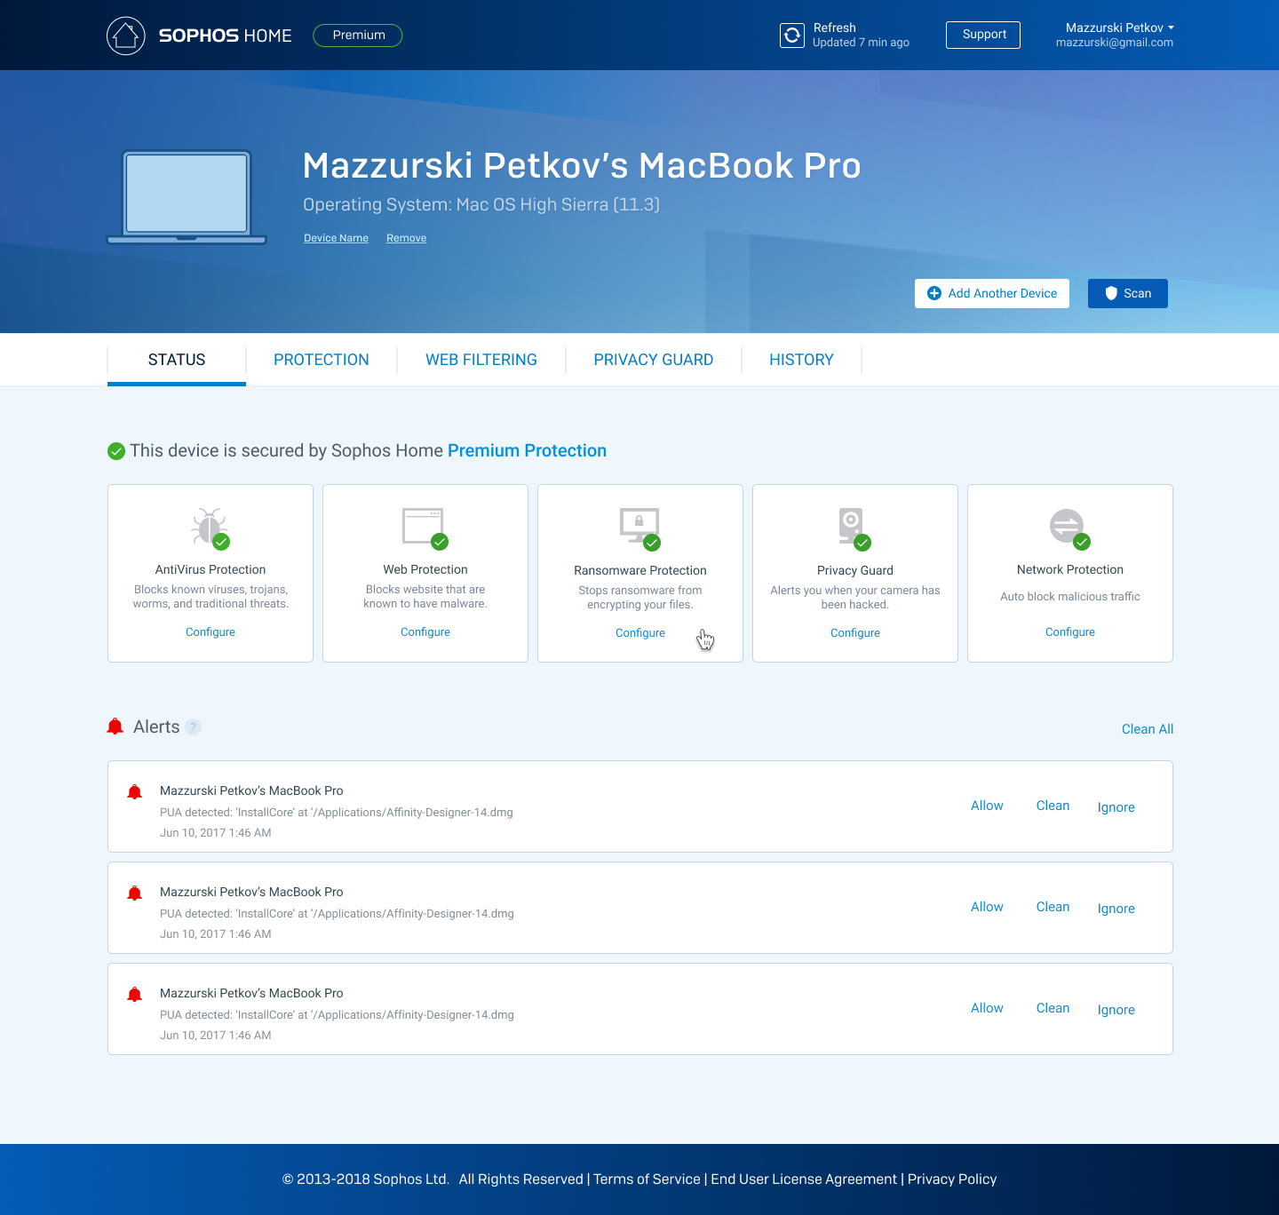Expand the Mazzurski Petkov account dropdown
The image size is (1279, 1215).
[x=1119, y=28]
